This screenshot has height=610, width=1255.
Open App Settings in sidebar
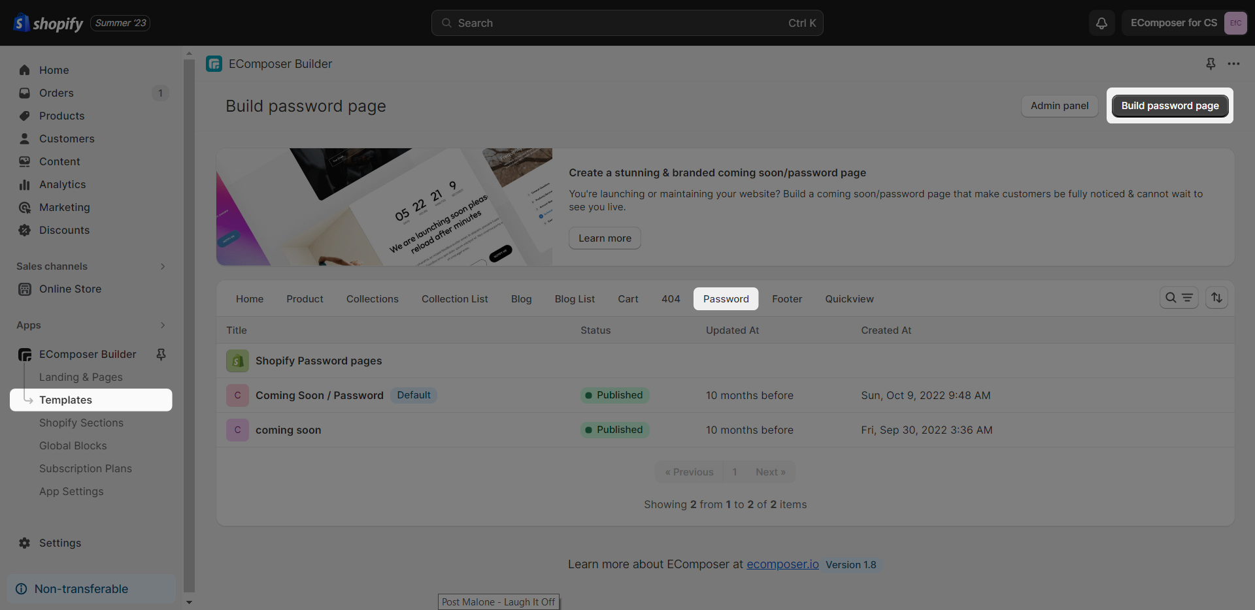tap(71, 491)
